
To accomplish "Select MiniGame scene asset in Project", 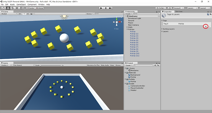I will 133,70.
